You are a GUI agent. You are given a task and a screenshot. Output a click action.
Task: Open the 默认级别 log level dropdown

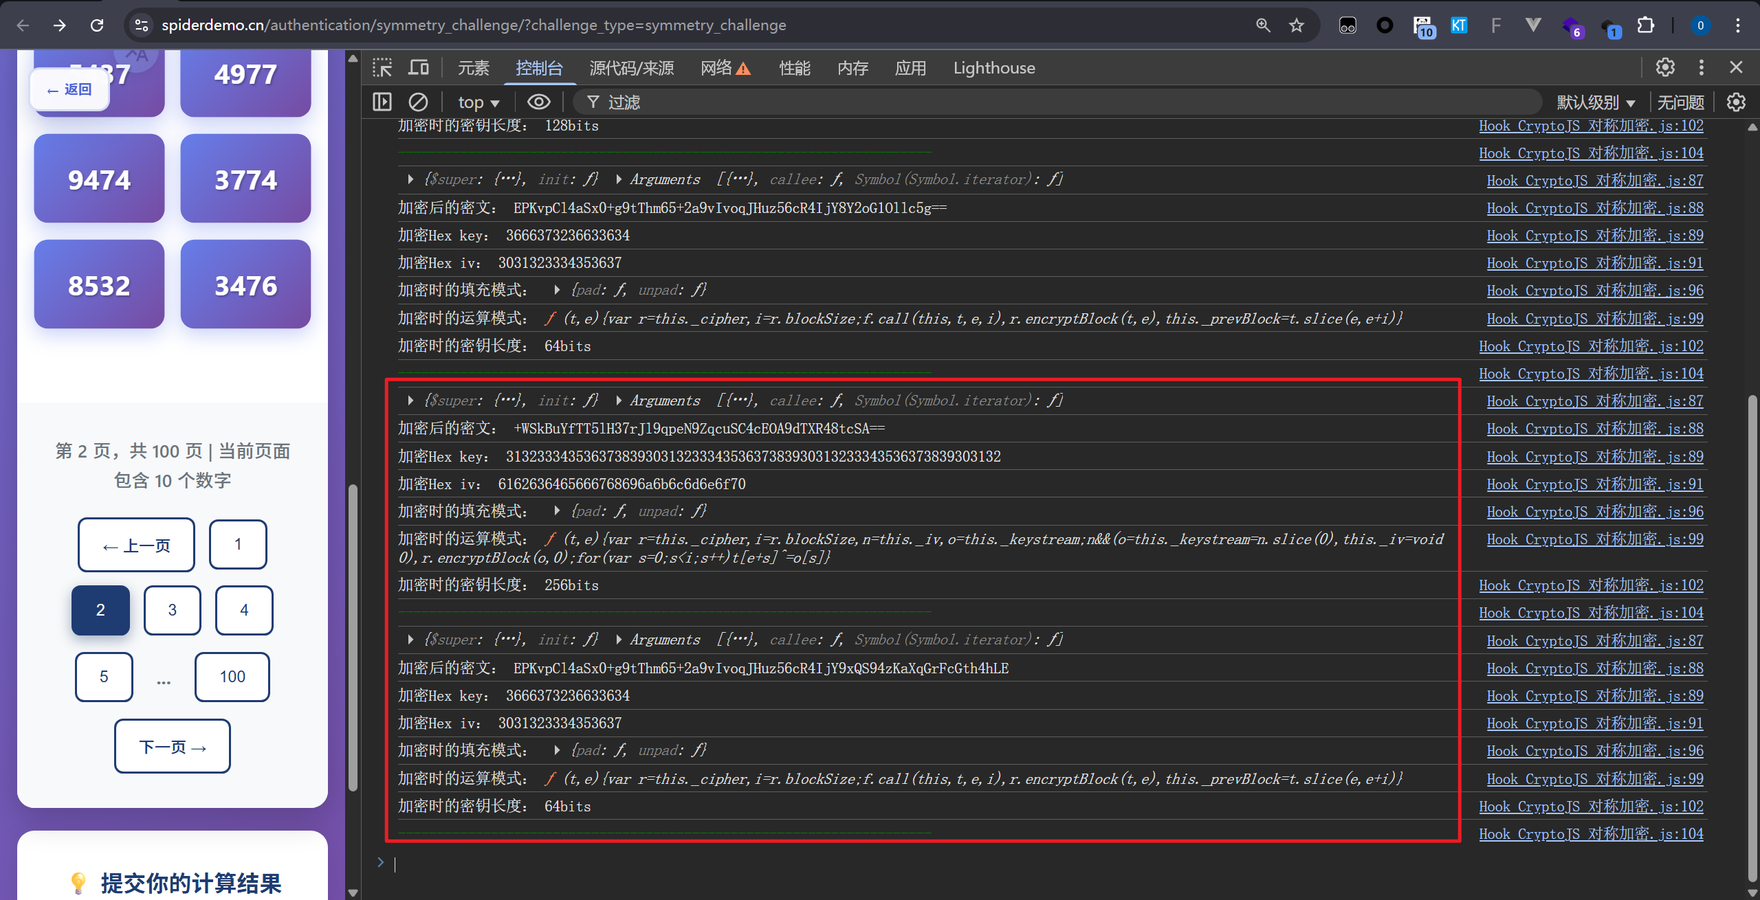(x=1595, y=102)
